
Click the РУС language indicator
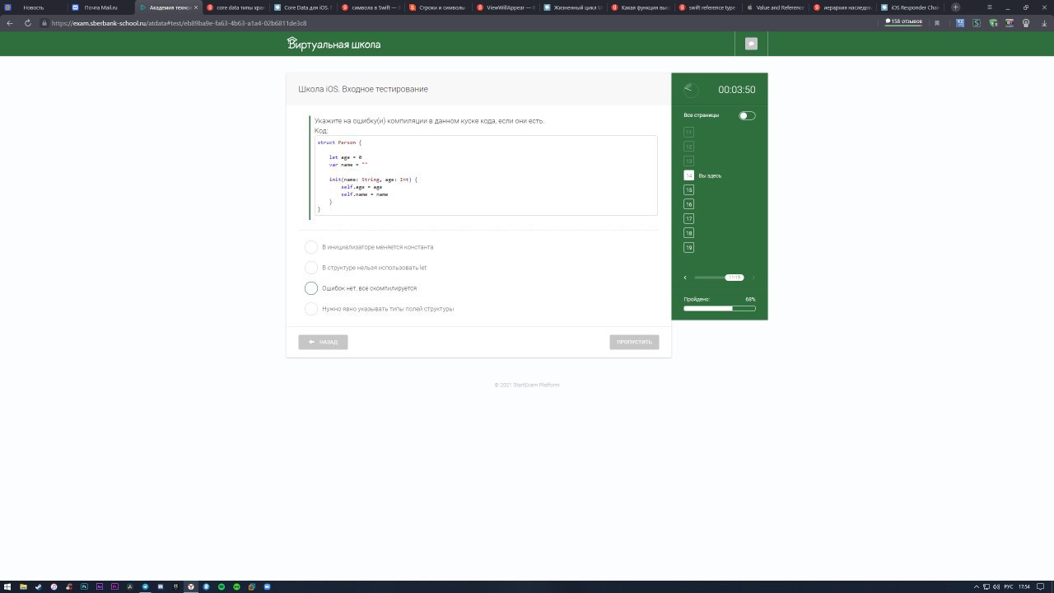(1009, 586)
